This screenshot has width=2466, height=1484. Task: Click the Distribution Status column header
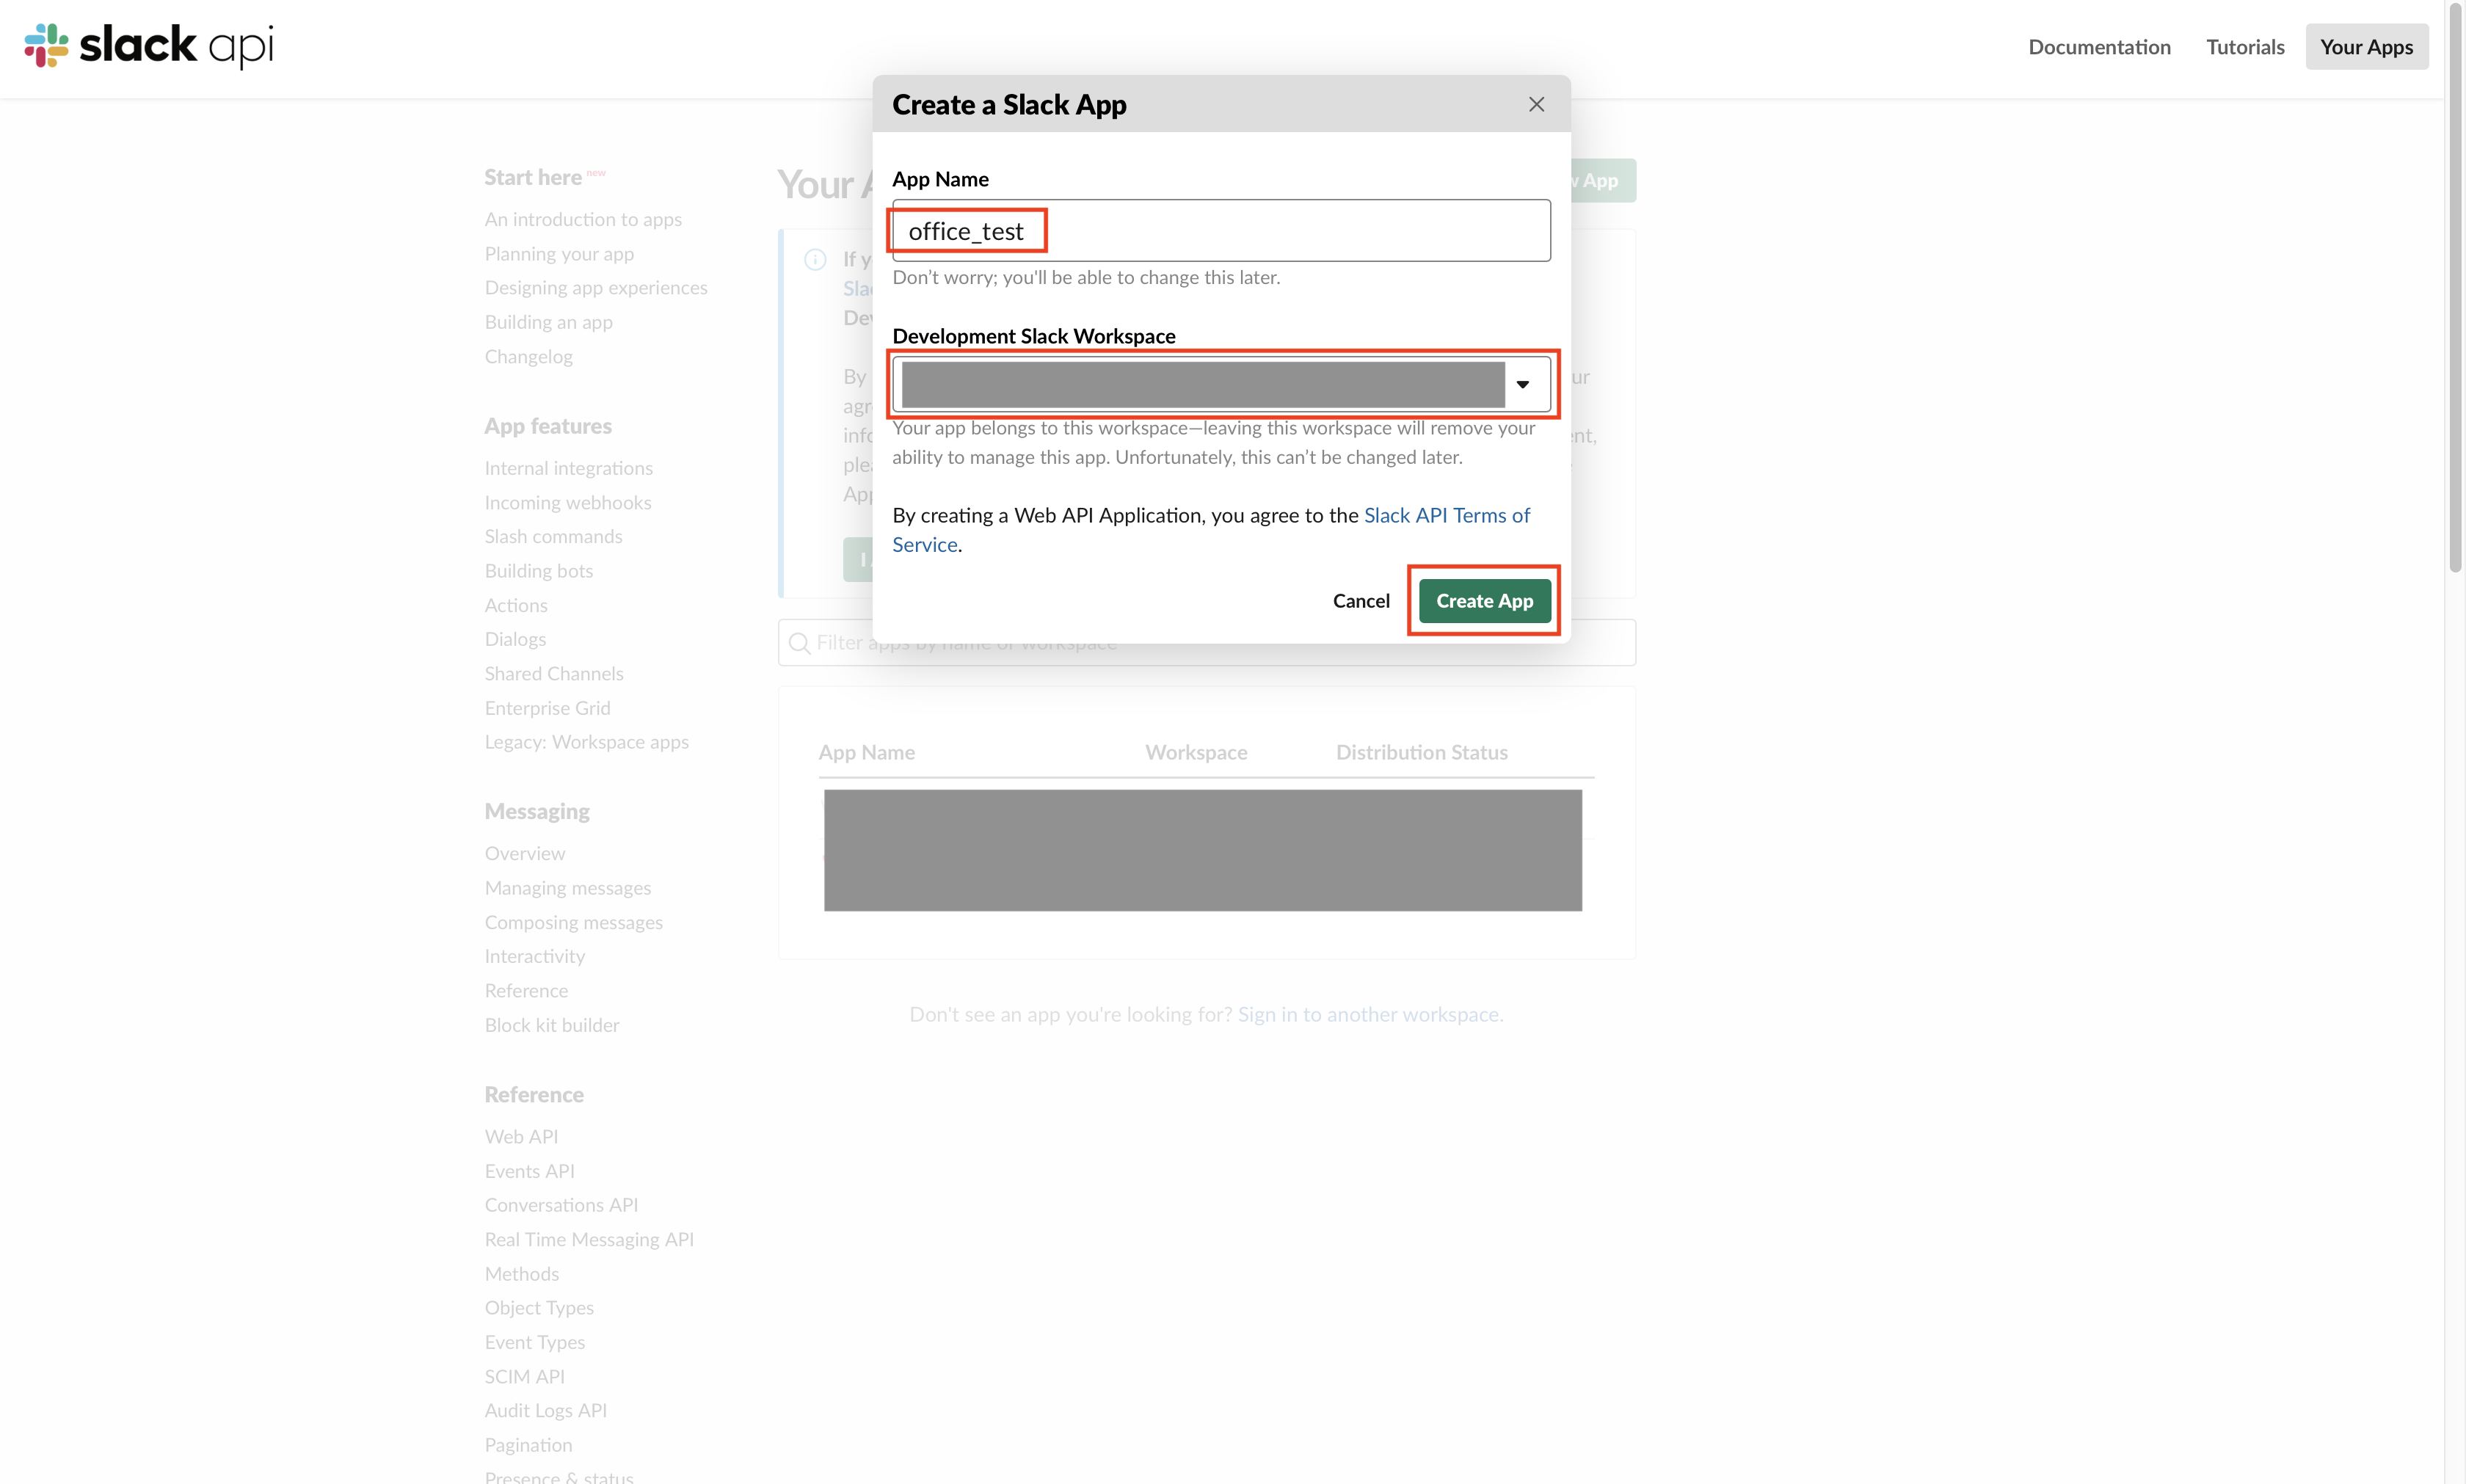tap(1421, 753)
